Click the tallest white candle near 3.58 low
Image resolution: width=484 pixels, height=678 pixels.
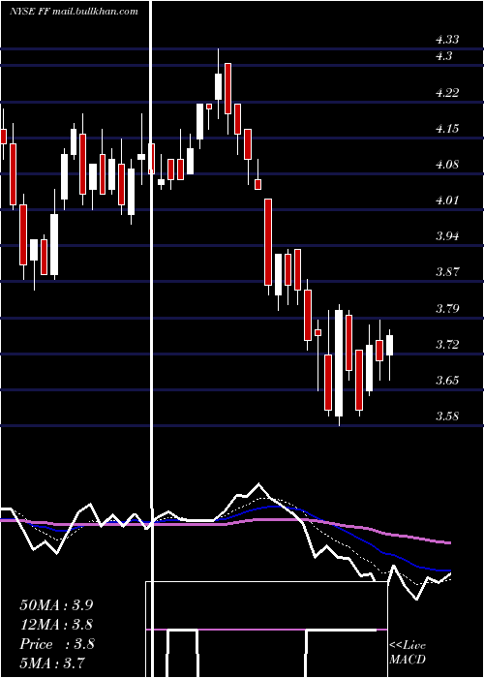pos(339,365)
